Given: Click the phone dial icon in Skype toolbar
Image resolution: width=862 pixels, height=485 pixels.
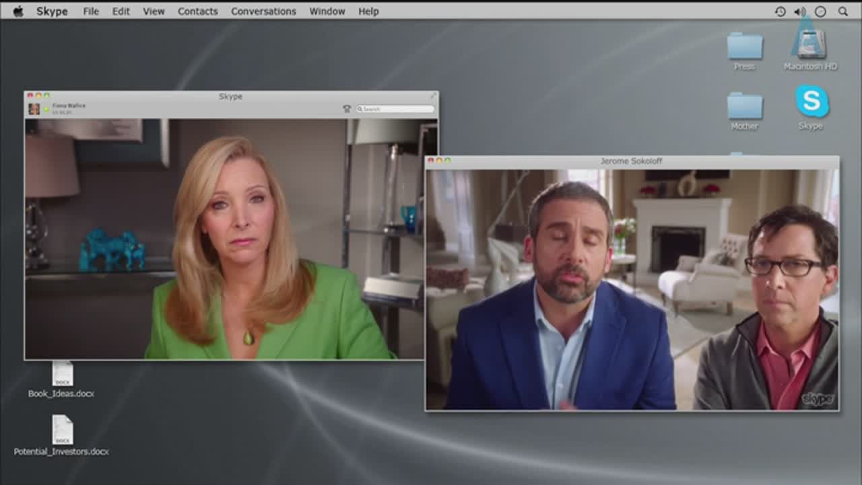Looking at the screenshot, I should coord(347,108).
